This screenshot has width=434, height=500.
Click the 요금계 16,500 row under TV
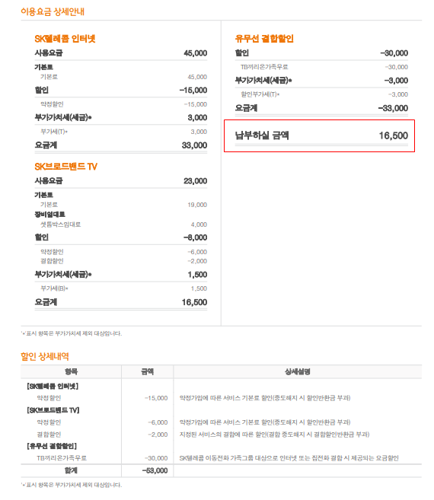click(x=121, y=302)
